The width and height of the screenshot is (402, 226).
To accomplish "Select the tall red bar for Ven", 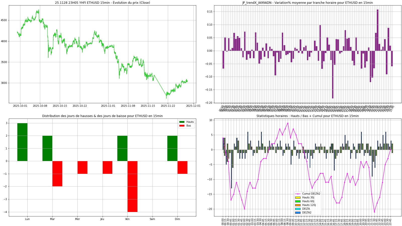I will (132, 186).
